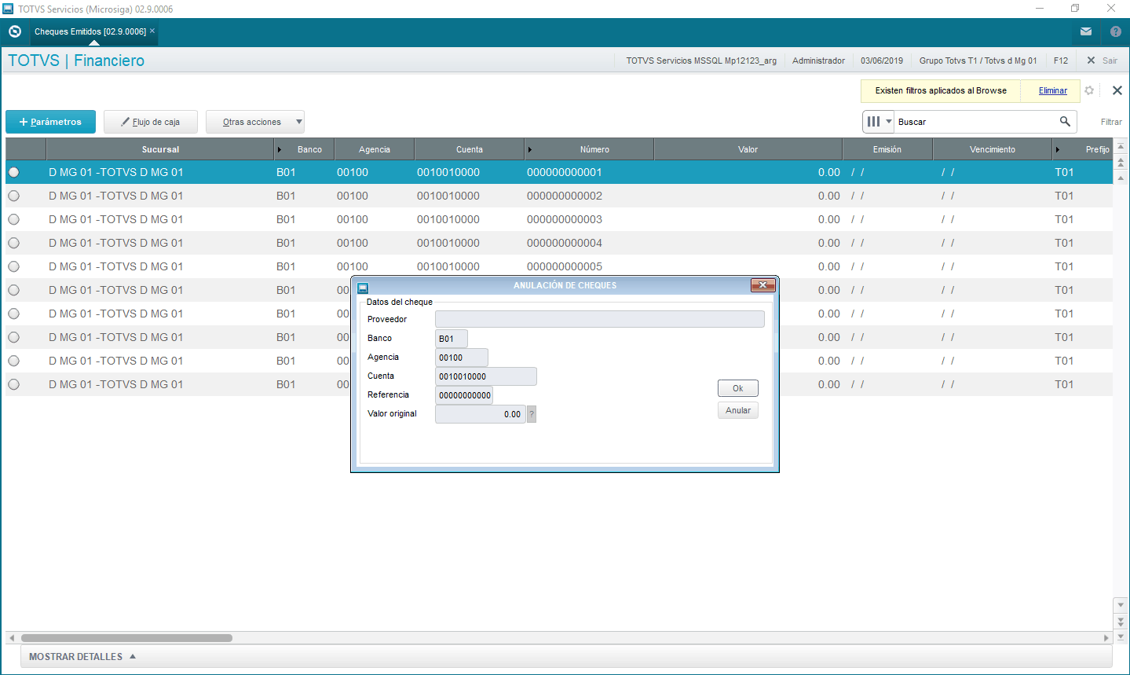
Task: Click the Parámetros button
Action: (50, 122)
